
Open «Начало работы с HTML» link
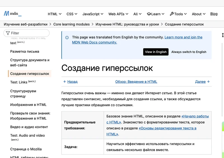point(195,116)
